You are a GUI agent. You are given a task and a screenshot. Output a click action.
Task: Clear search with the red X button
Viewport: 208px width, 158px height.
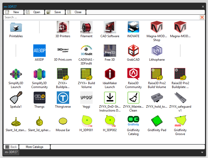tap(202, 17)
